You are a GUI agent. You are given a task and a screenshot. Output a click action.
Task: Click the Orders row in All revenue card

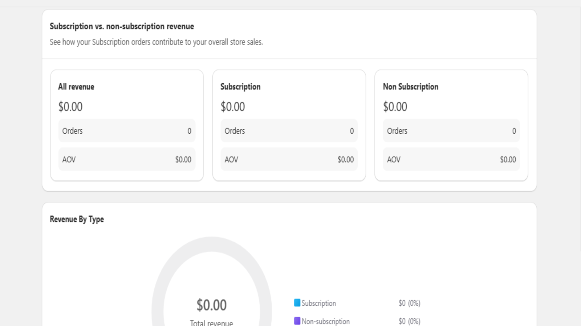127,131
